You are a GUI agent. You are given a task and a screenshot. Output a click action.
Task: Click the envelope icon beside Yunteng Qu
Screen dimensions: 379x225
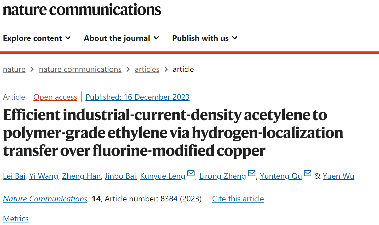308,173
